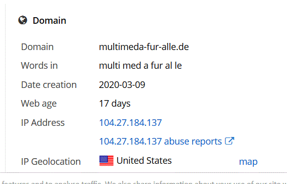Click the cookie notice text at bottom
The width and height of the screenshot is (287, 184).
pyautogui.click(x=144, y=182)
